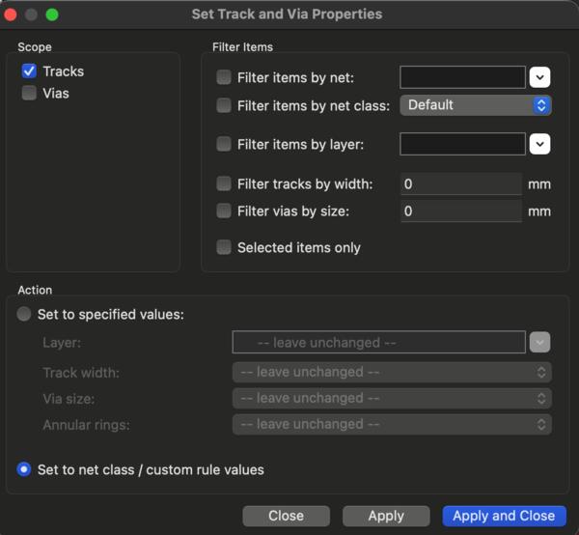Click the track width filter field
579x535 pixels.
[460, 183]
